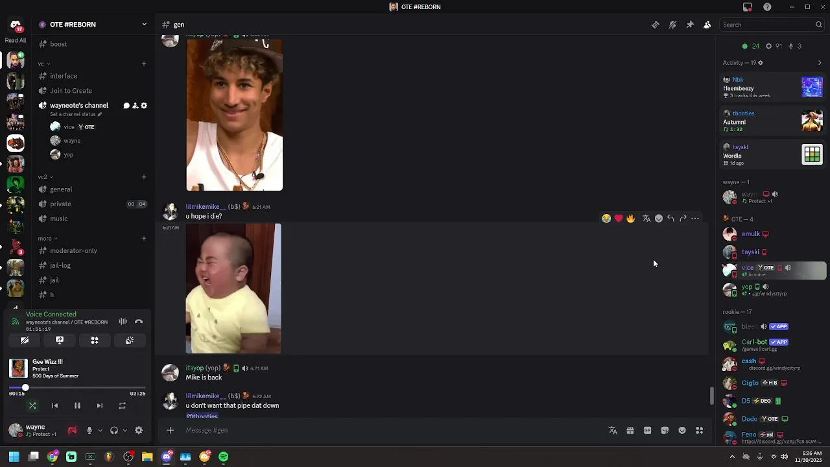Disconnect from voice with hang-up icon
This screenshot has width=830, height=467.
(139, 322)
